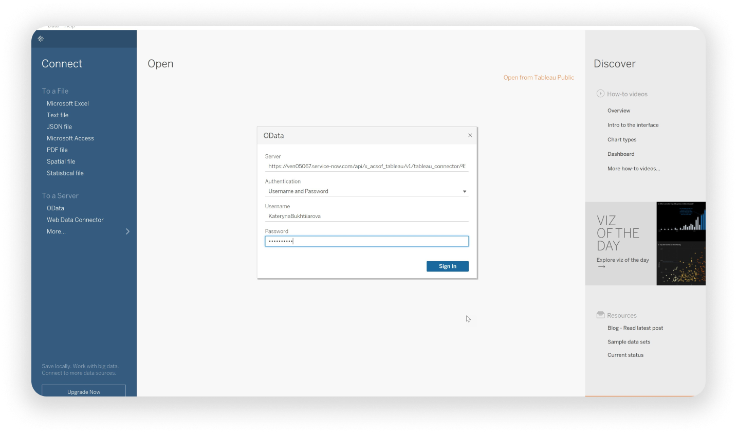This screenshot has width=737, height=433.
Task: Click More how-to videos... link
Action: [634, 169]
